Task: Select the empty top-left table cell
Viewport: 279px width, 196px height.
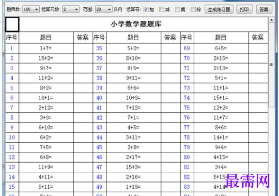Action: (x=12, y=24)
